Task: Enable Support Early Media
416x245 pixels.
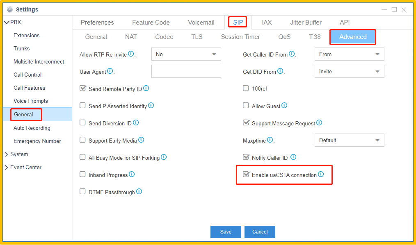Action: click(x=82, y=140)
